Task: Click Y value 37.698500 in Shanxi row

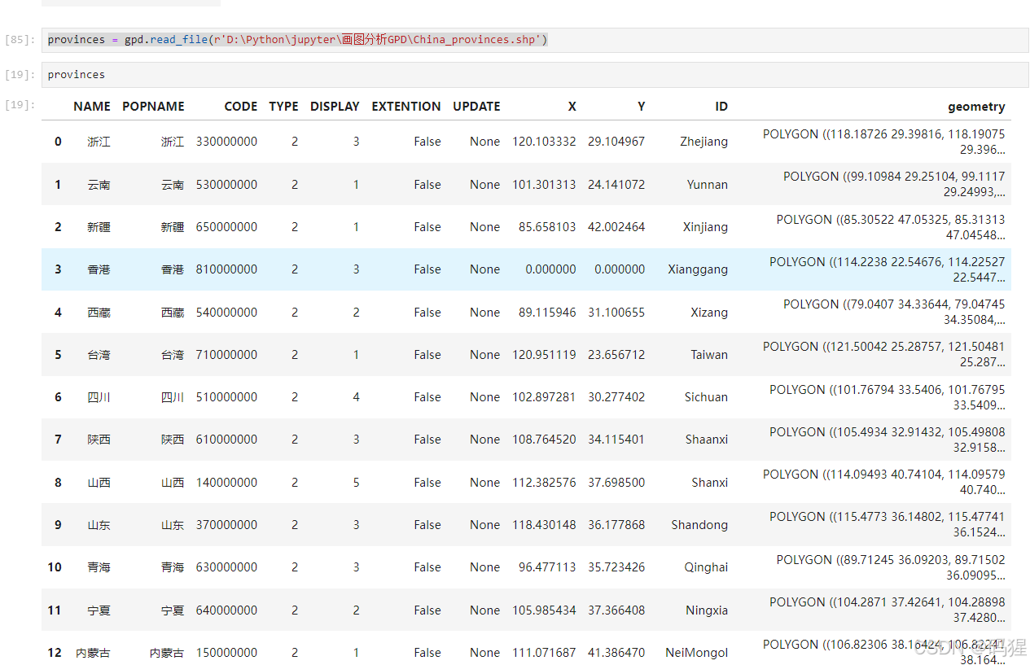Action: click(616, 483)
